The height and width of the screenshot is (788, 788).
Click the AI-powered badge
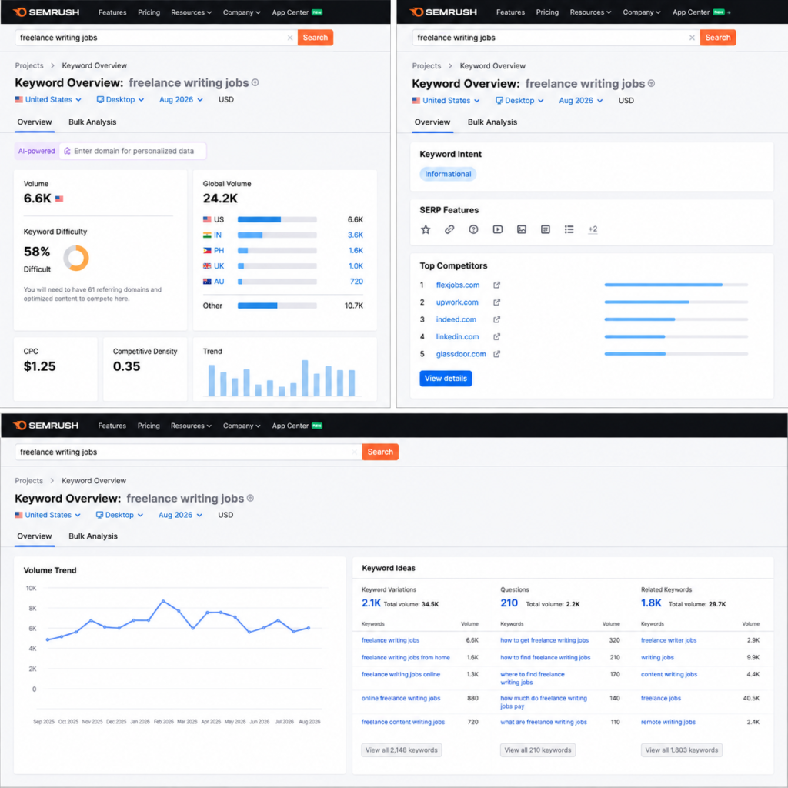[37, 151]
